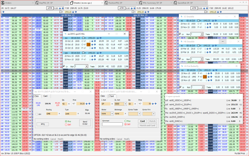This screenshot has width=249, height=156.
Task: Toggle Lk checkbox in X5 Put Butterfly window
Action: click(x=181, y=87)
